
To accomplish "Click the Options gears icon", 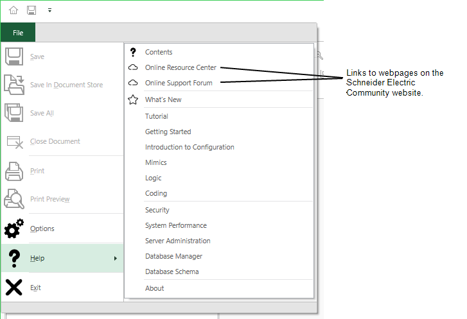I will [x=14, y=229].
